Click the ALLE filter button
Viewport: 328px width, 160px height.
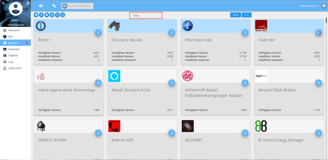point(236,15)
